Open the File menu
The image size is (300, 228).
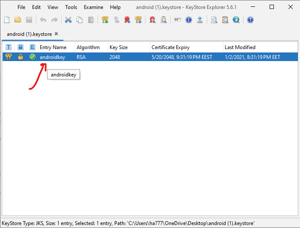click(x=21, y=7)
